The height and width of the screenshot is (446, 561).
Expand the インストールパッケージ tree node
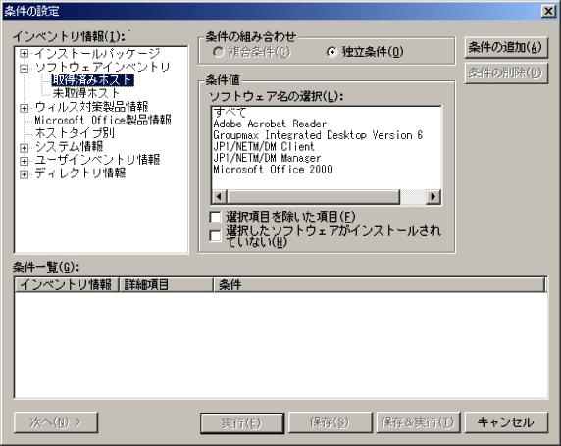tap(24, 54)
